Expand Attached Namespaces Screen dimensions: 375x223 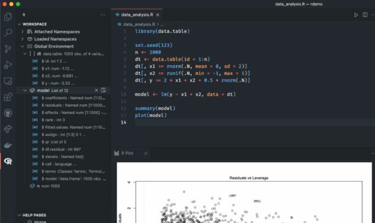(x=23, y=31)
